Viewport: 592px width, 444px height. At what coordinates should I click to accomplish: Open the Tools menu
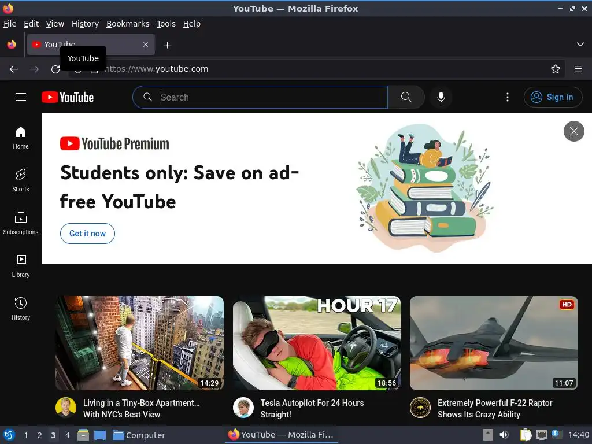click(x=166, y=24)
